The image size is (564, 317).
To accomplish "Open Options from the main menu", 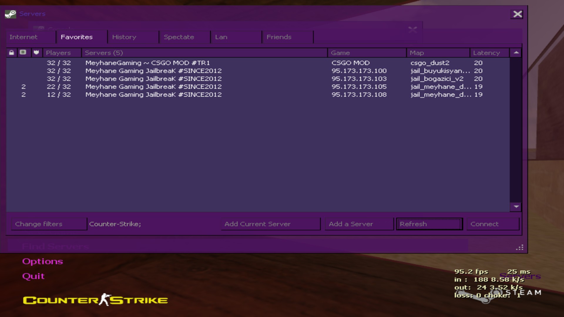I will (43, 261).
